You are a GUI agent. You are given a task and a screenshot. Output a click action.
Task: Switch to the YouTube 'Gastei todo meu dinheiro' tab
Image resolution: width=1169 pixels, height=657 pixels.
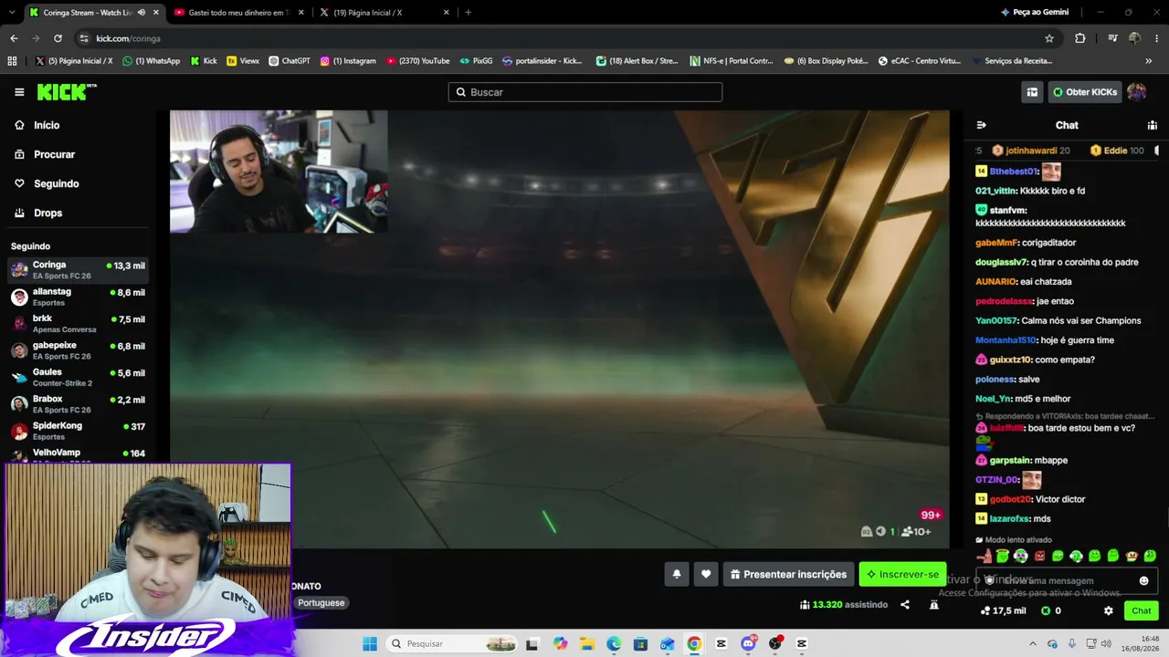click(237, 13)
